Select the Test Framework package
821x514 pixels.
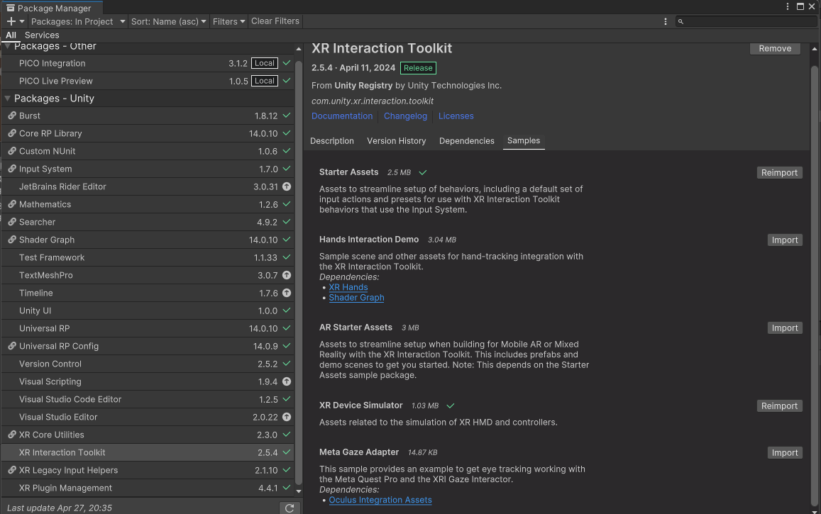coord(148,257)
